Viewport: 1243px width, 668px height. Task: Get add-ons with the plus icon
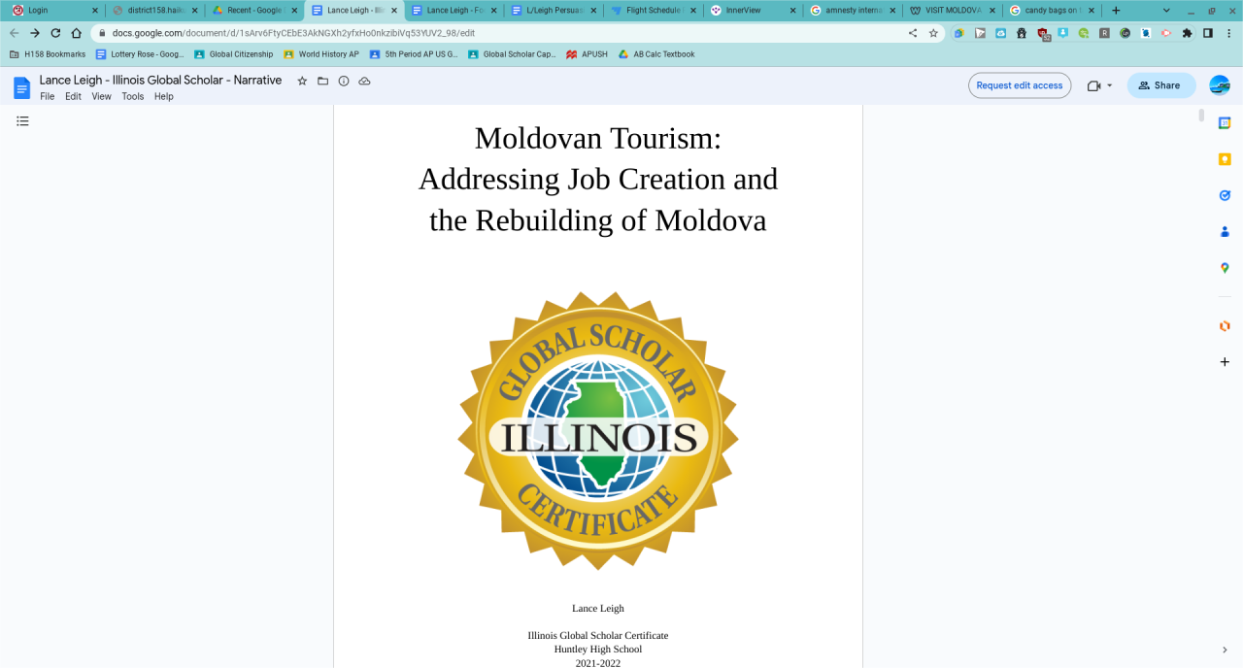tap(1225, 362)
